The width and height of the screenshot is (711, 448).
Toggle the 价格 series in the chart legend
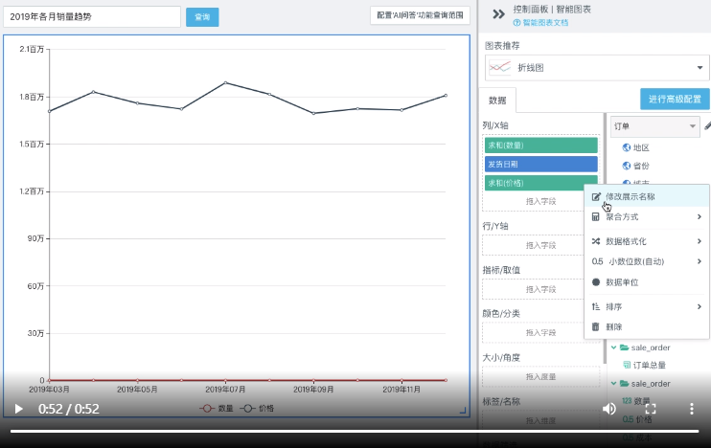[x=257, y=409]
